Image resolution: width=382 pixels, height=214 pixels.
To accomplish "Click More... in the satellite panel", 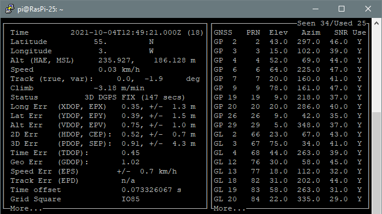I will pos(230,209).
